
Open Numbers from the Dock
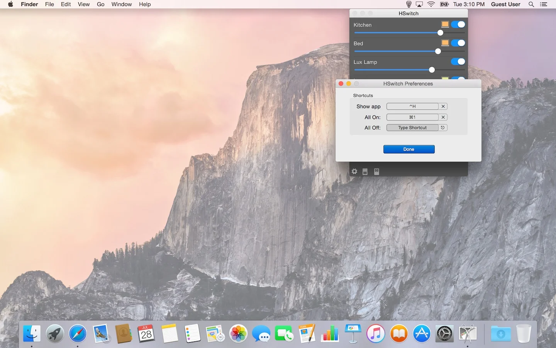click(x=330, y=333)
